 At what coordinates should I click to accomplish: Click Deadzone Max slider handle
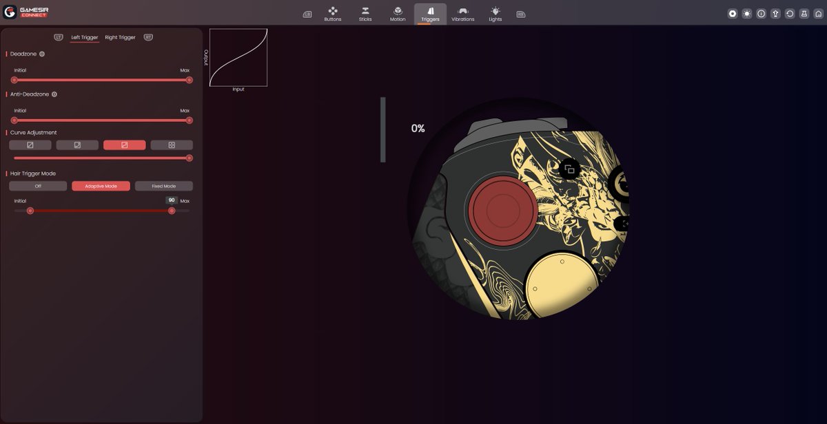(190, 80)
